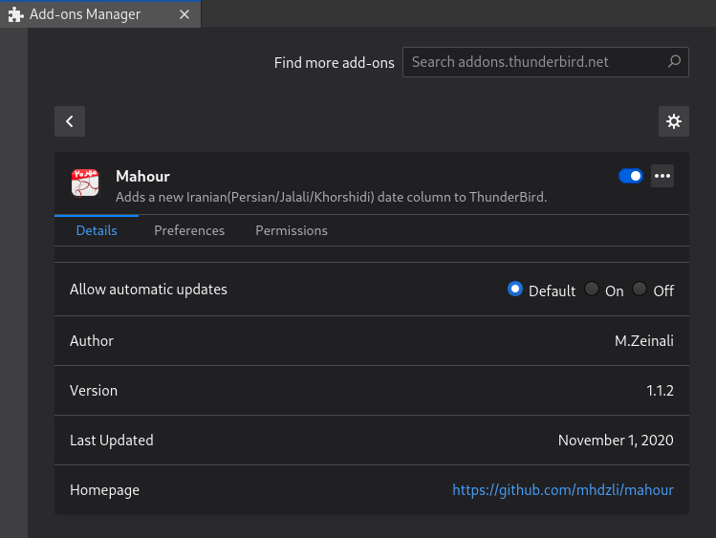716x538 pixels.
Task: Click the version number 1.1.2
Action: [660, 391]
